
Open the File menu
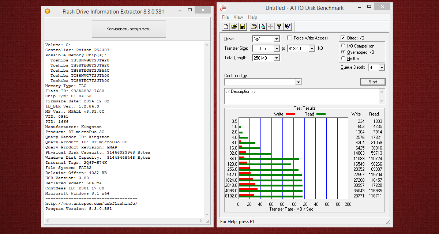225,17
